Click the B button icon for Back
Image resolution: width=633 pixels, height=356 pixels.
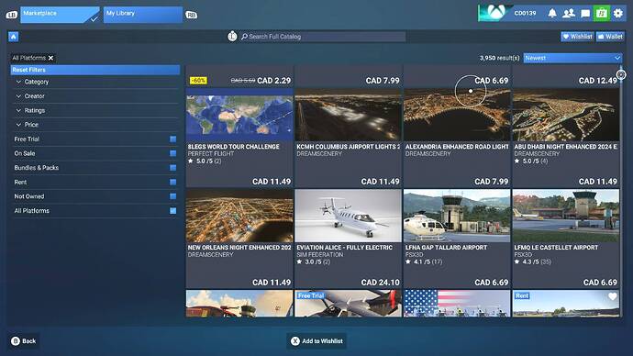pyautogui.click(x=16, y=341)
